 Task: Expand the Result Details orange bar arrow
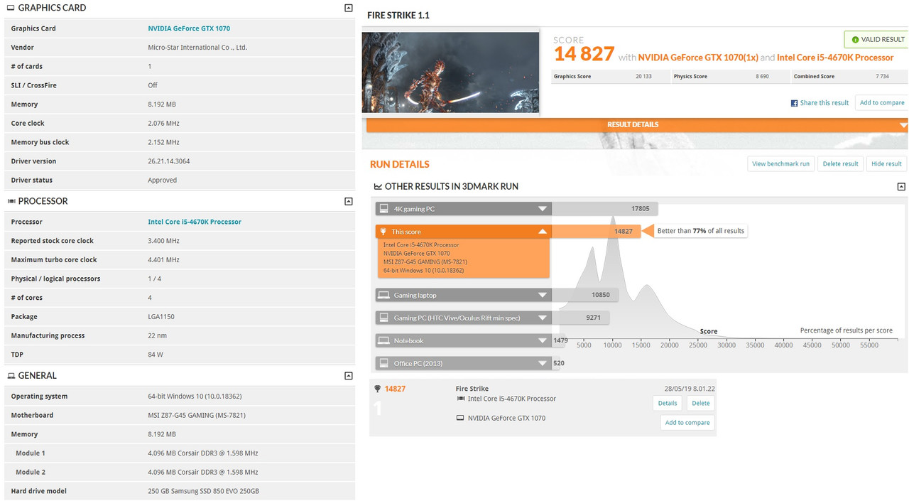pyautogui.click(x=903, y=125)
